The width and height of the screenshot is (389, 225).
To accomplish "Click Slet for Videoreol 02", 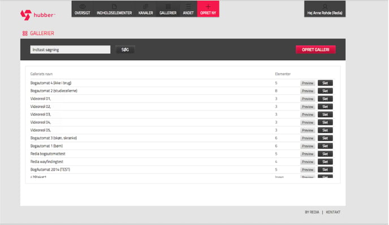I will [325, 107].
